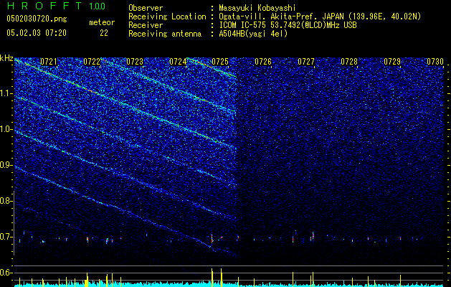Click the 0722 time marker
Screen dimensions: 451x287
tap(92, 62)
